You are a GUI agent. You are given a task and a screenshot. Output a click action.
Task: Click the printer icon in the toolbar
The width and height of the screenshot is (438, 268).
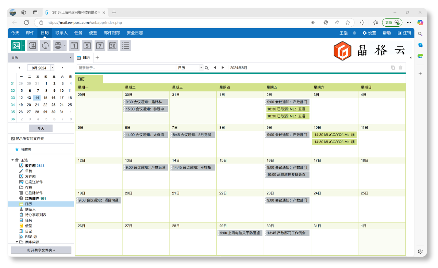[x=58, y=46]
